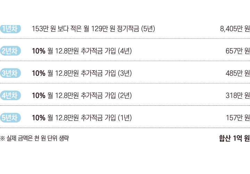Select the 4년차 year badge

(11, 95)
